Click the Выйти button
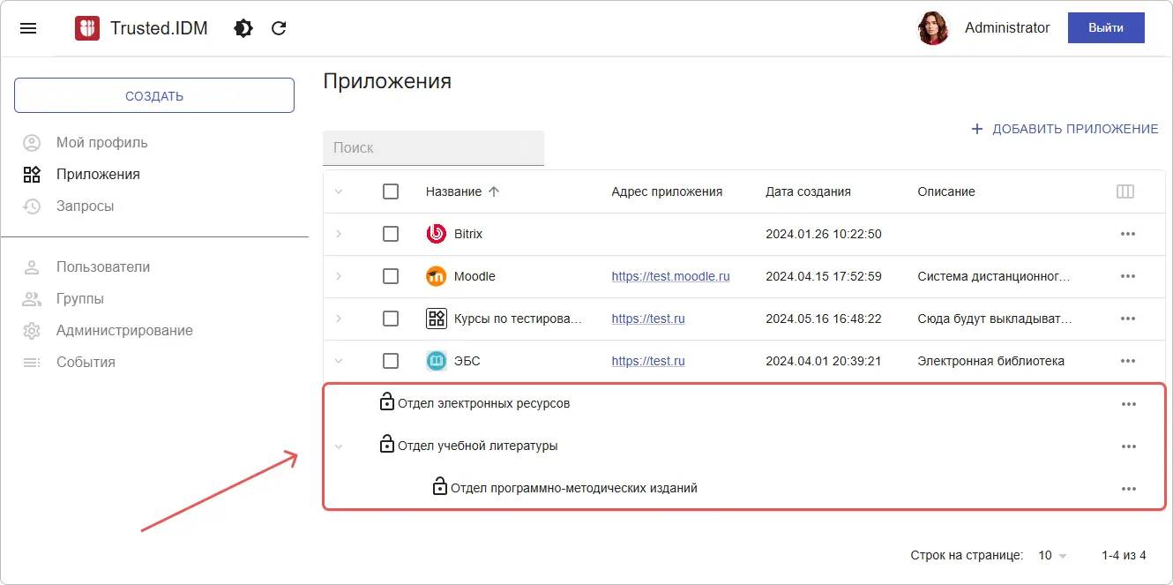 tap(1105, 27)
